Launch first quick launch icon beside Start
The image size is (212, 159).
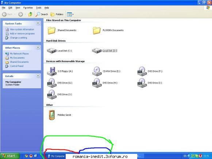click(x=26, y=156)
